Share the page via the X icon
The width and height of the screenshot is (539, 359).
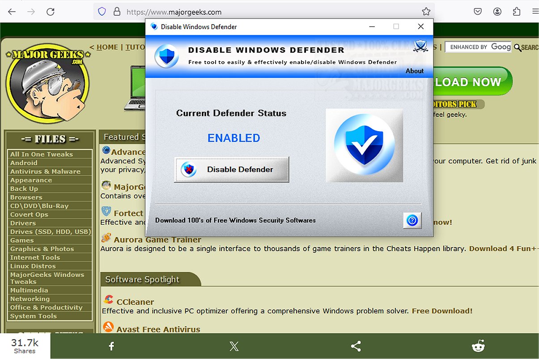coord(233,346)
